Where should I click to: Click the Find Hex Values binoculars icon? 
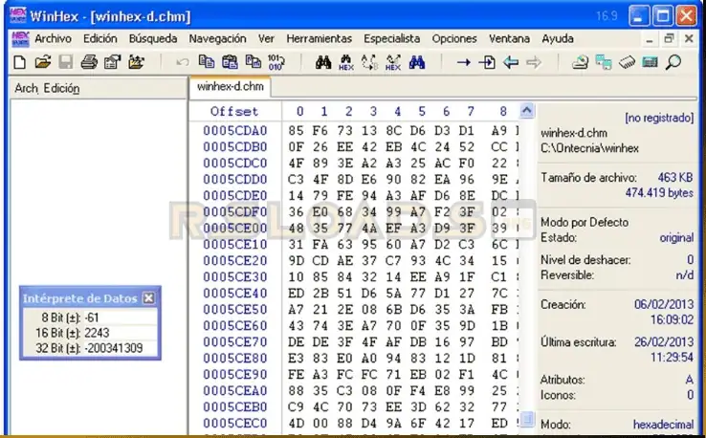[345, 62]
